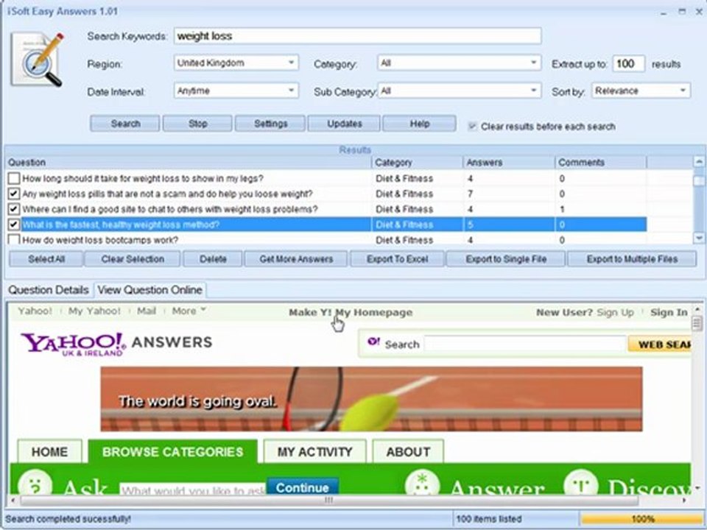The width and height of the screenshot is (707, 530).
Task: Click '100 items listed' status text
Action: click(489, 519)
